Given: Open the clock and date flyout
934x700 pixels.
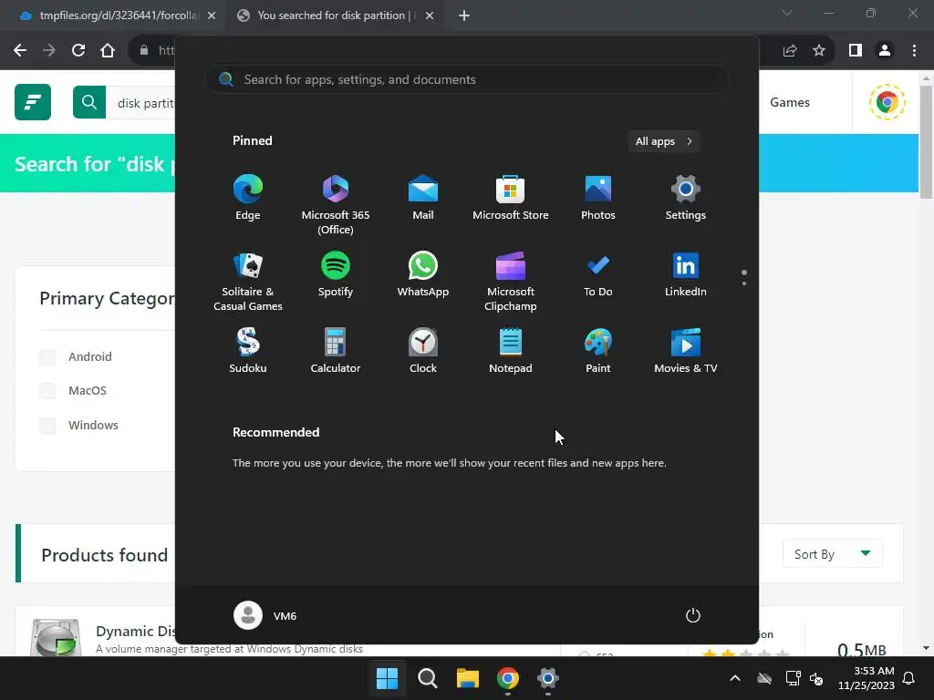Looking at the screenshot, I should coord(867,678).
